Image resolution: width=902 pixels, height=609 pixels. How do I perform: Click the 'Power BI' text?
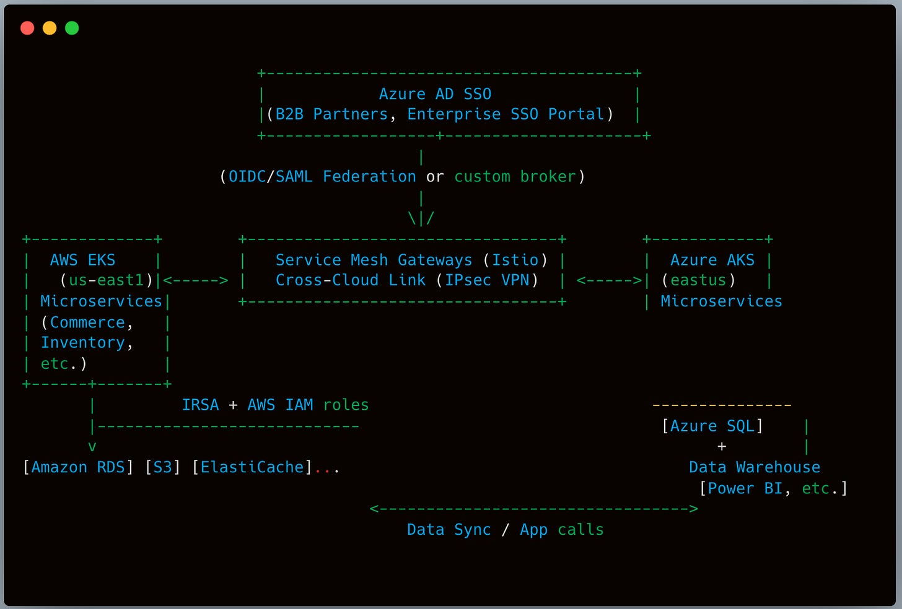745,488
